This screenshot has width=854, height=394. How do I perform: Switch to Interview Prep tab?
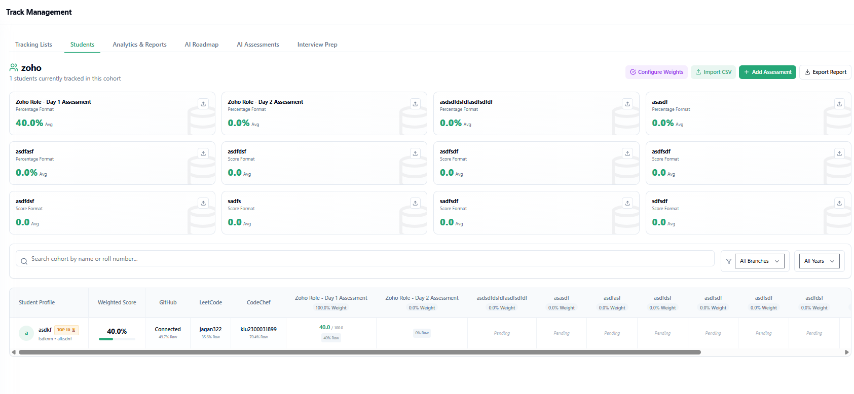317,45
